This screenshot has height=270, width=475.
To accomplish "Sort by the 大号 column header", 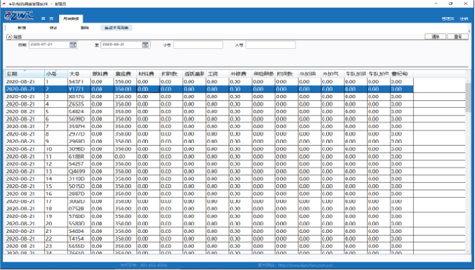I will pyautogui.click(x=79, y=74).
